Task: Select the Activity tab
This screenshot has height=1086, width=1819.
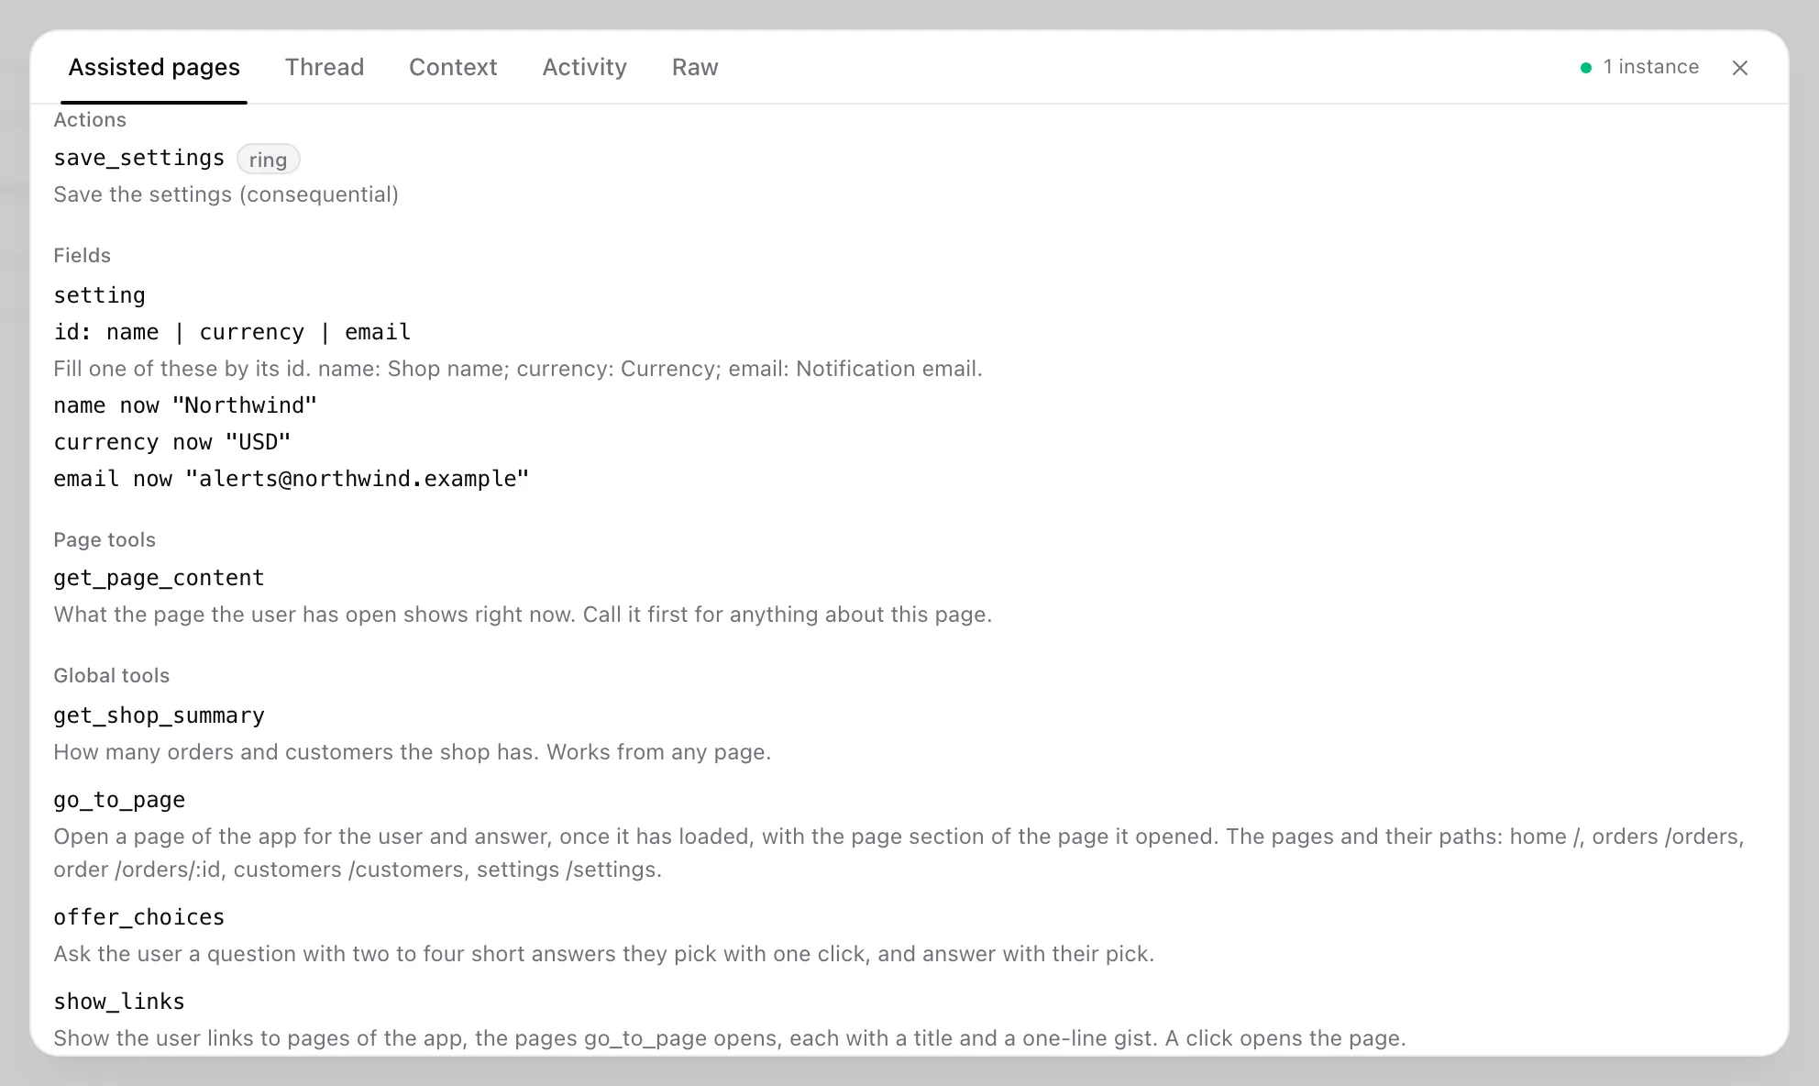Action: (585, 67)
